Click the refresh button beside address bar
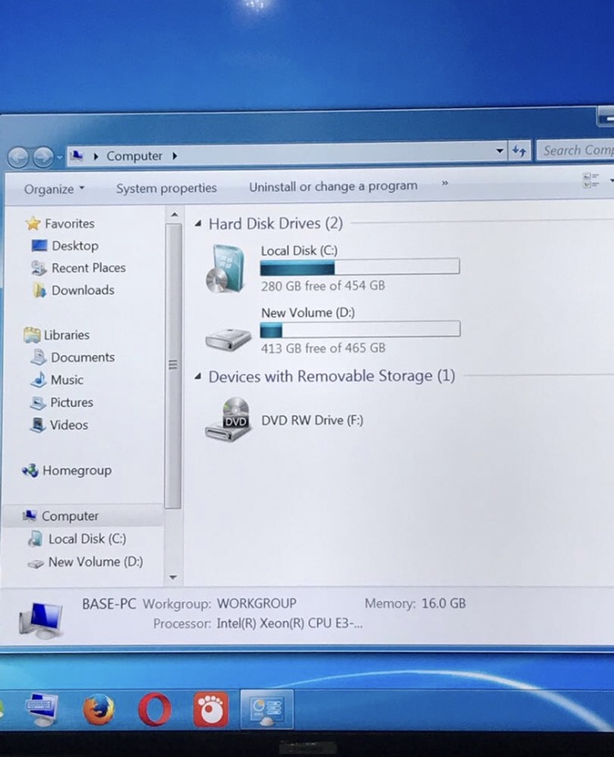 point(520,152)
